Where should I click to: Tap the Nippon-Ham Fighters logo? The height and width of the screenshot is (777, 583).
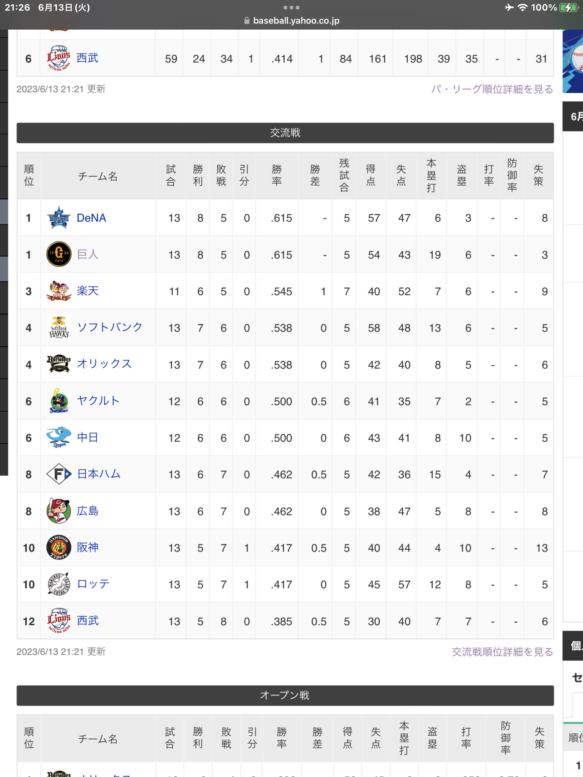(x=59, y=474)
